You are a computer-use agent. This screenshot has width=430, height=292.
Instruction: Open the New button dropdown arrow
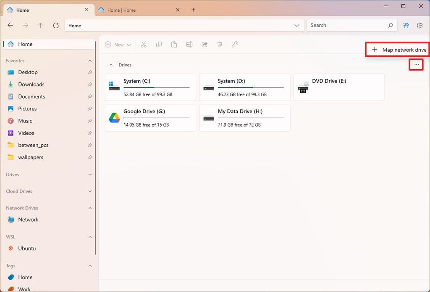point(129,44)
